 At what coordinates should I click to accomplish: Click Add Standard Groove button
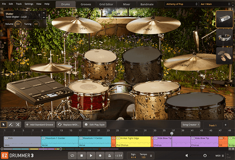40,125
